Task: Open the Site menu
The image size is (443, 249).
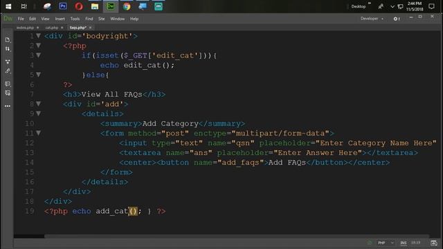Action: point(102,19)
